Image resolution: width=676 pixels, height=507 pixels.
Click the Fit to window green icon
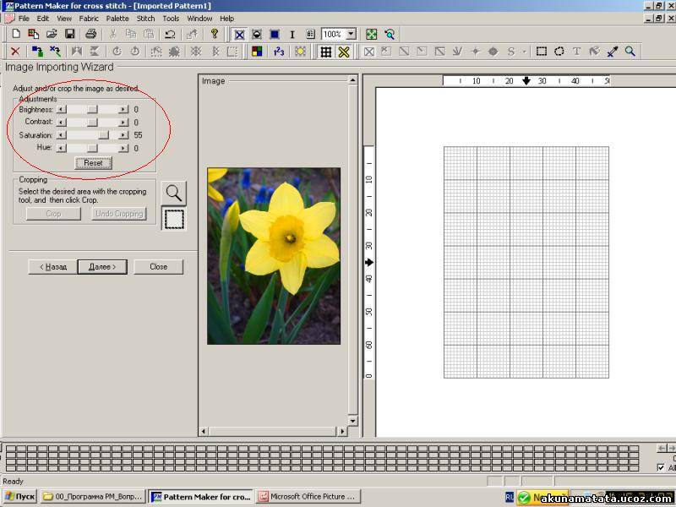coord(371,34)
